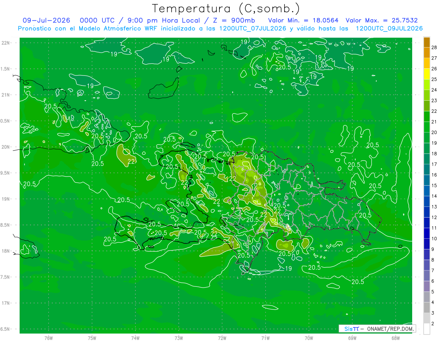Click the 68W longitude axis label

click(396, 338)
